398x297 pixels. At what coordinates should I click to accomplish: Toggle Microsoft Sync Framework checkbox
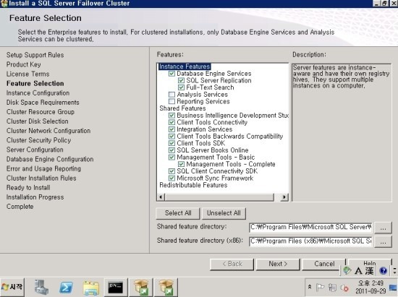point(172,178)
